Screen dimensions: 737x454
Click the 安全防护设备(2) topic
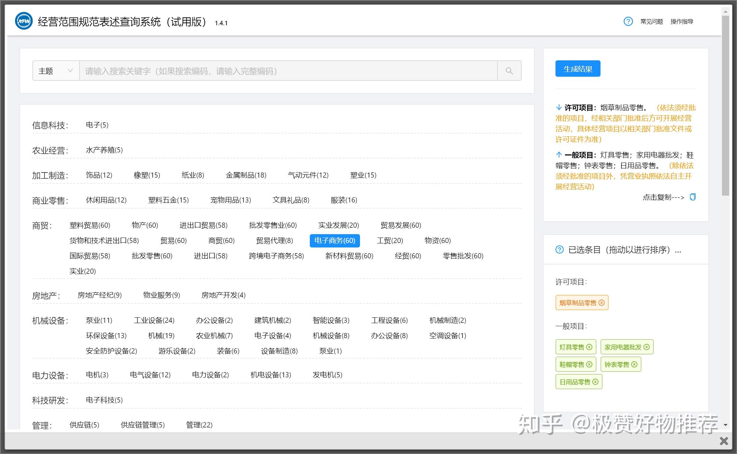point(111,351)
